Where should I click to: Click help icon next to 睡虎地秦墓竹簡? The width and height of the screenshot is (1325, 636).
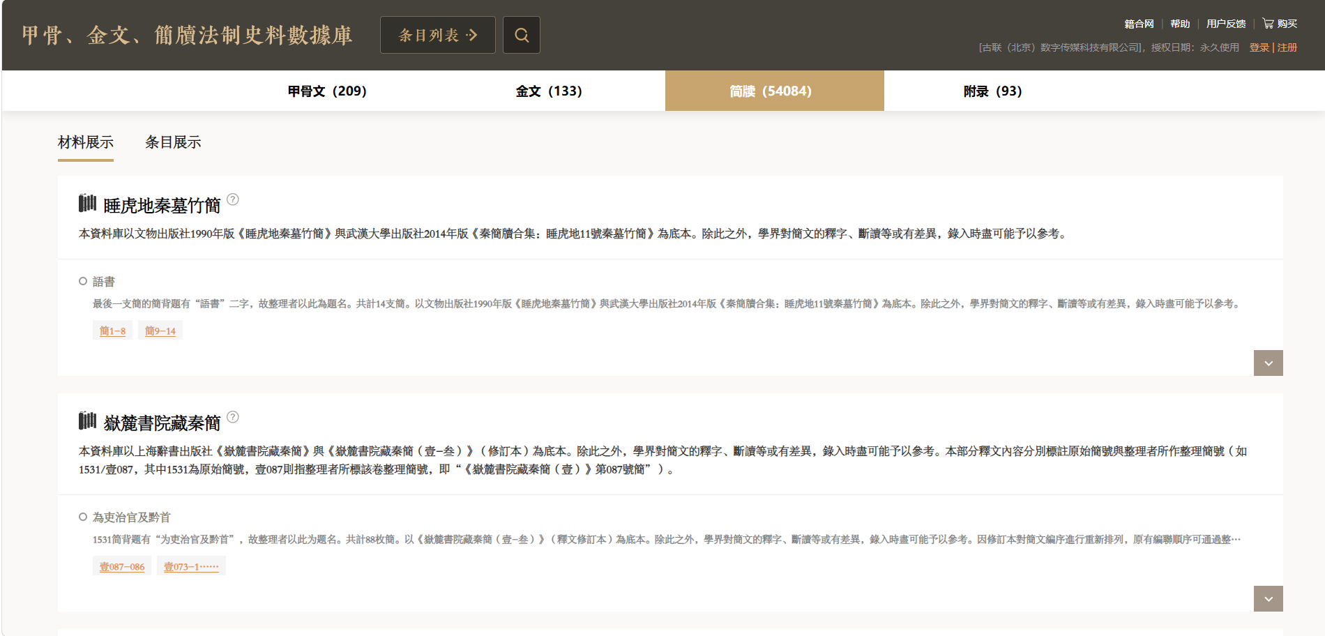233,199
